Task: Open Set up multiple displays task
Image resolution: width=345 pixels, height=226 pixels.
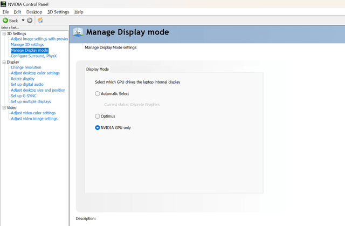Action: point(31,101)
